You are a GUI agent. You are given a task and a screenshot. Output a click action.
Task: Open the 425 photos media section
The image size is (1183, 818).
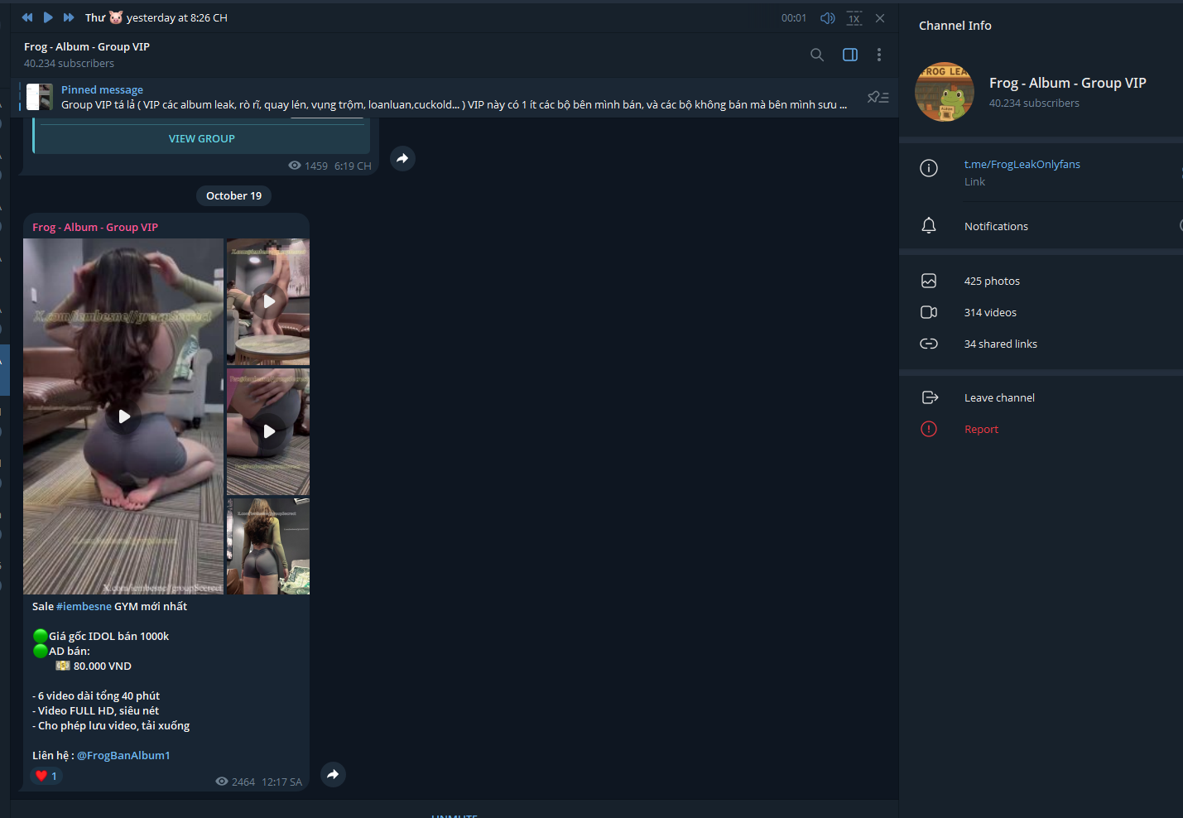(992, 281)
